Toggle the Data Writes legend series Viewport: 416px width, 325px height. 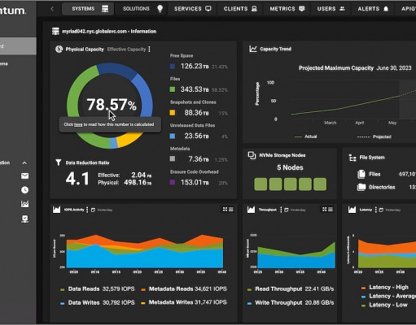click(98, 302)
